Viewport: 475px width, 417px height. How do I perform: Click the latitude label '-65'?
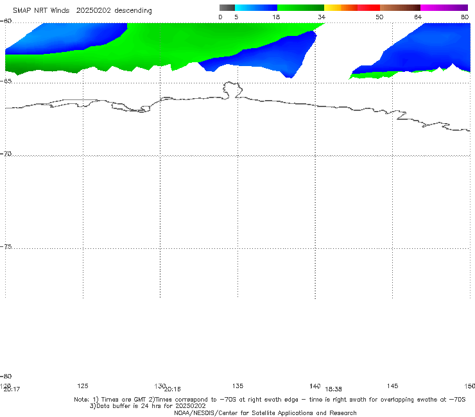[6, 81]
